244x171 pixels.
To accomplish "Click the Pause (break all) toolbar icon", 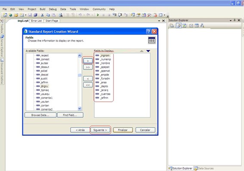I will coord(103,15).
